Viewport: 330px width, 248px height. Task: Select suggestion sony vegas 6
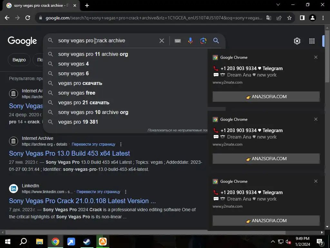(125, 74)
